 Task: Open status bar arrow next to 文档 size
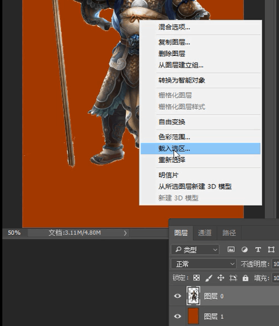click(x=125, y=233)
